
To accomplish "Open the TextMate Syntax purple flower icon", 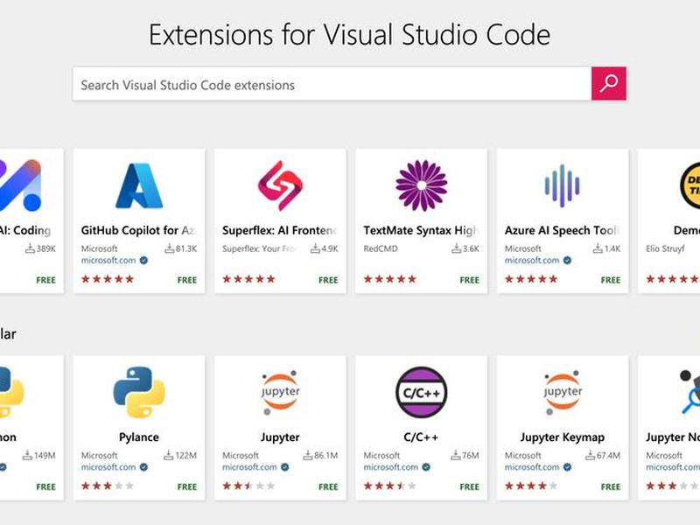I will coord(421,185).
